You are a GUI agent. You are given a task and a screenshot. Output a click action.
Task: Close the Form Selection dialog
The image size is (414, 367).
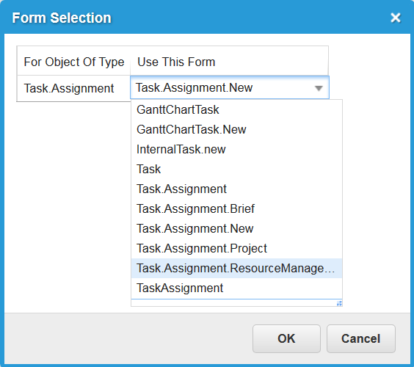[x=396, y=18]
